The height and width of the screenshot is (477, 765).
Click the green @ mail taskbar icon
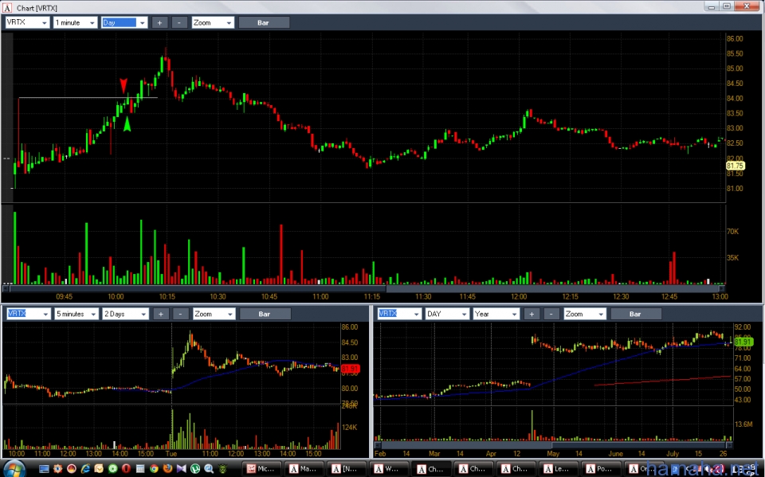pyautogui.click(x=112, y=469)
